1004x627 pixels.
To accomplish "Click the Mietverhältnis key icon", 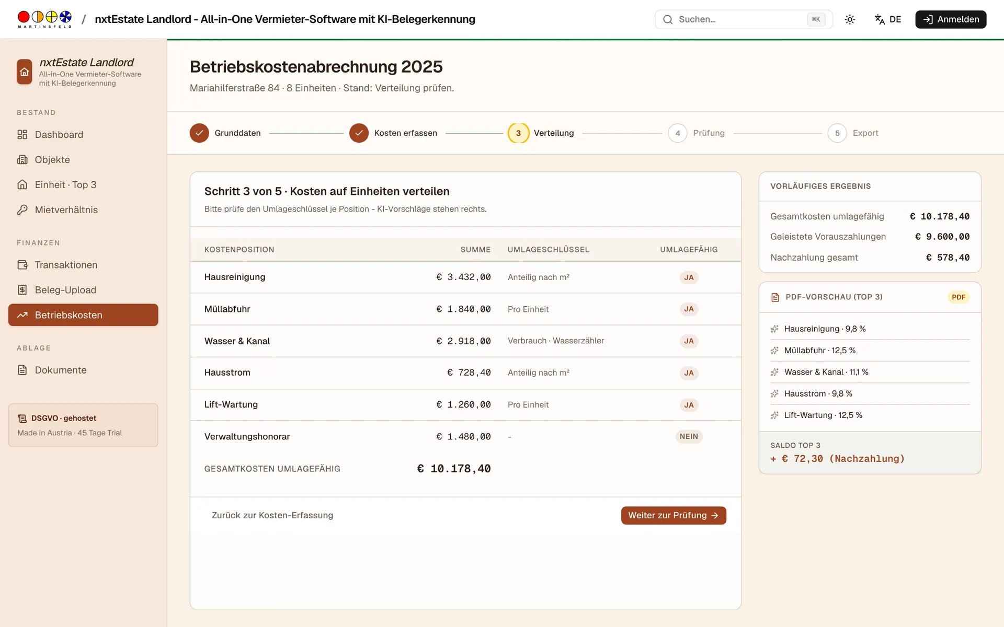I will [x=22, y=210].
